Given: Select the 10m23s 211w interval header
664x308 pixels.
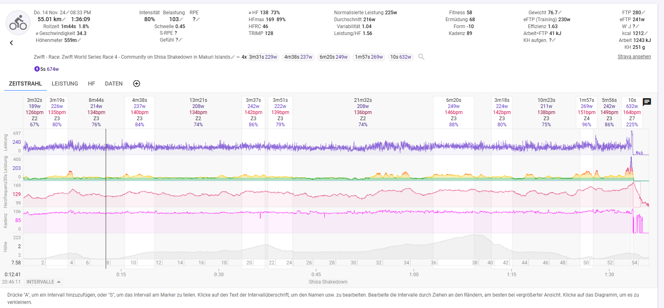Looking at the screenshot, I should pyautogui.click(x=546, y=112).
